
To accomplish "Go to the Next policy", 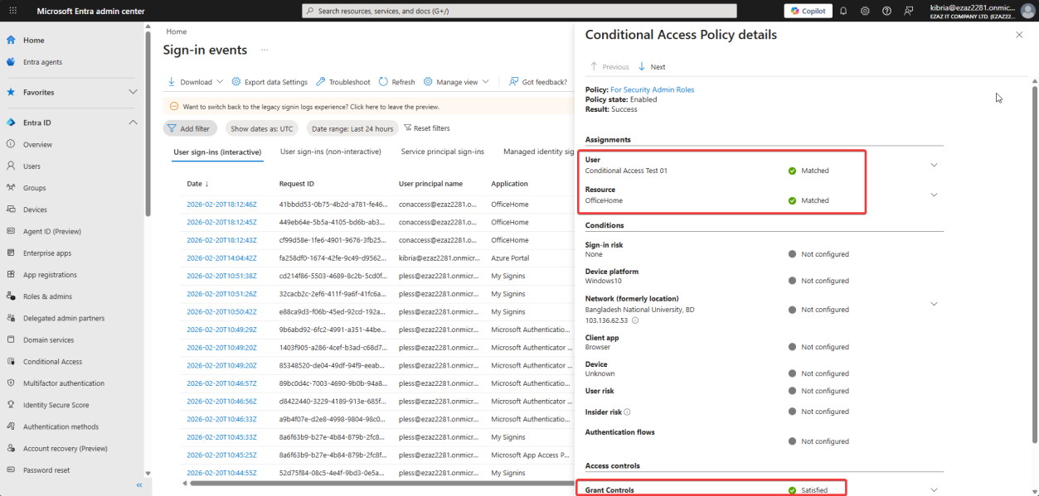I will (x=652, y=66).
